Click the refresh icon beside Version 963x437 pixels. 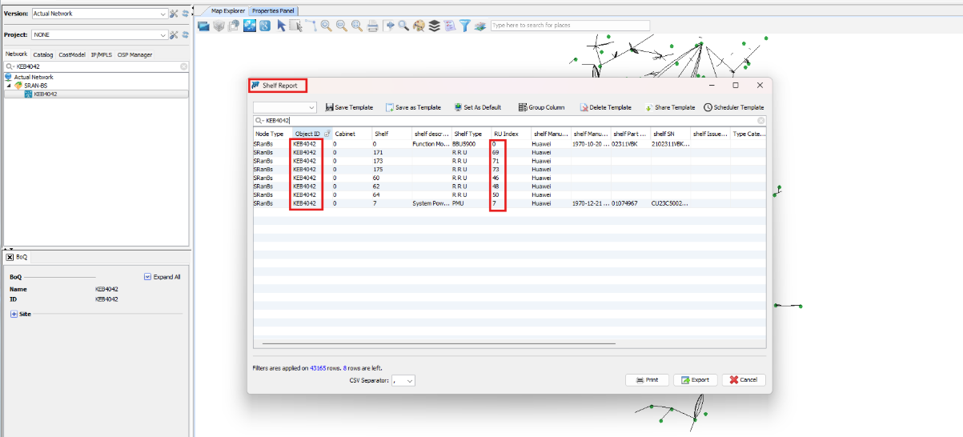coord(186,14)
